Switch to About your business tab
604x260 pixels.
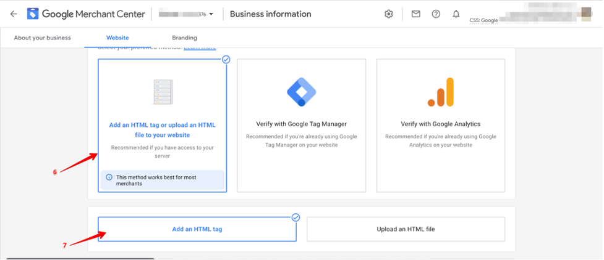[43, 38]
